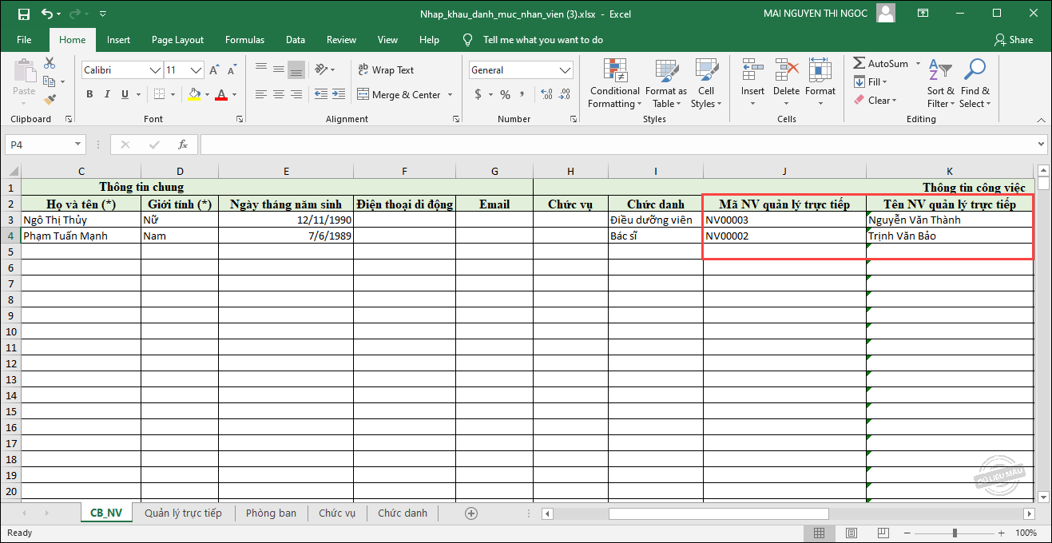Add a new sheet with plus icon
This screenshot has height=543, width=1052.
click(x=471, y=513)
